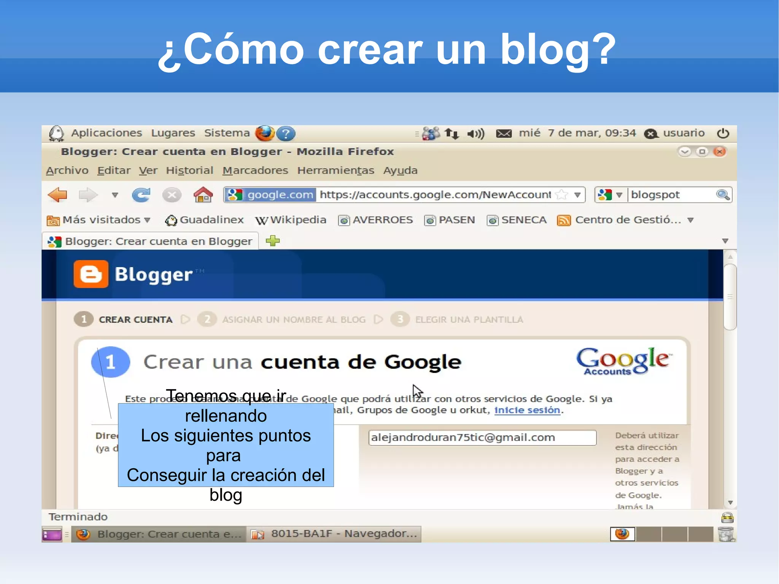The height and width of the screenshot is (584, 779).
Task: Click the CREAR CUENTA step label
Action: point(135,320)
